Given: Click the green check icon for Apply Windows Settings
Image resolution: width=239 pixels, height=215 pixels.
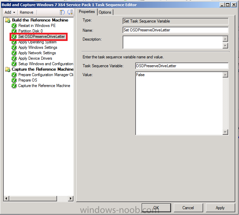Looking at the screenshot, I should click(x=14, y=47).
